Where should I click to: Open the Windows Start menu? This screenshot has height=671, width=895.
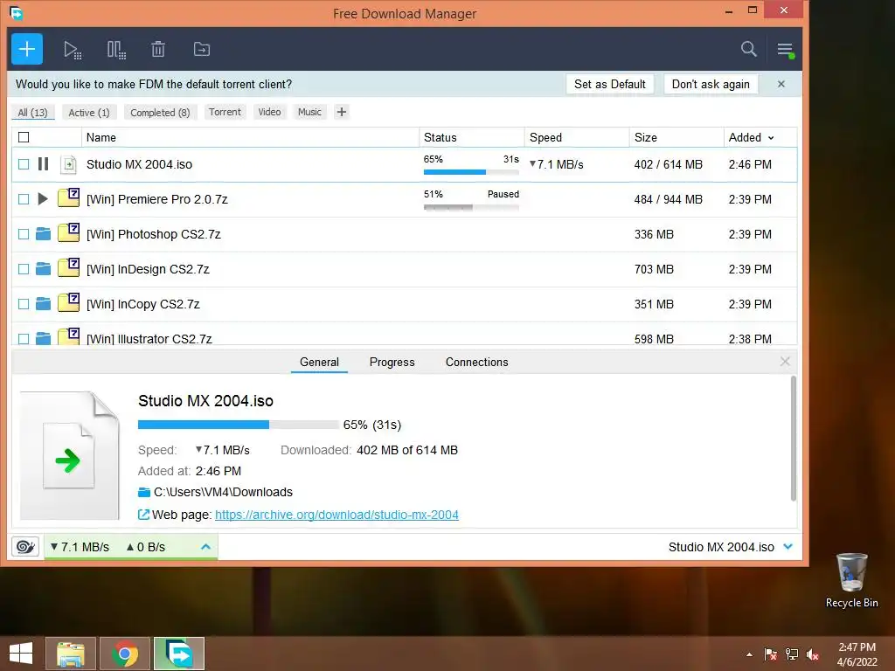(x=21, y=654)
